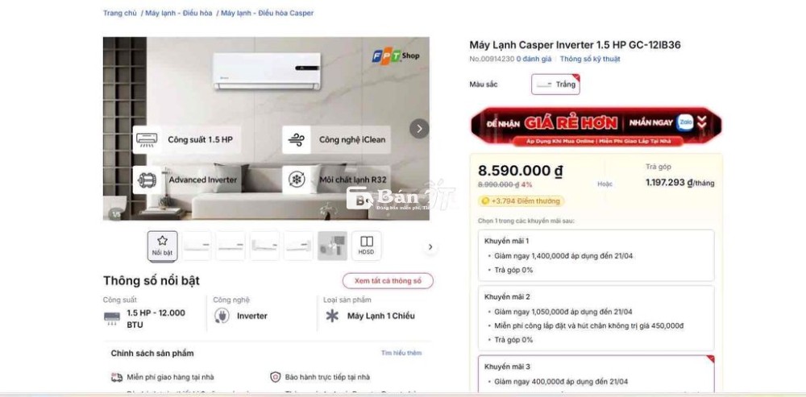Choose the Khuyến mãi 1 offer
This screenshot has height=397, width=806.
pyautogui.click(x=596, y=255)
